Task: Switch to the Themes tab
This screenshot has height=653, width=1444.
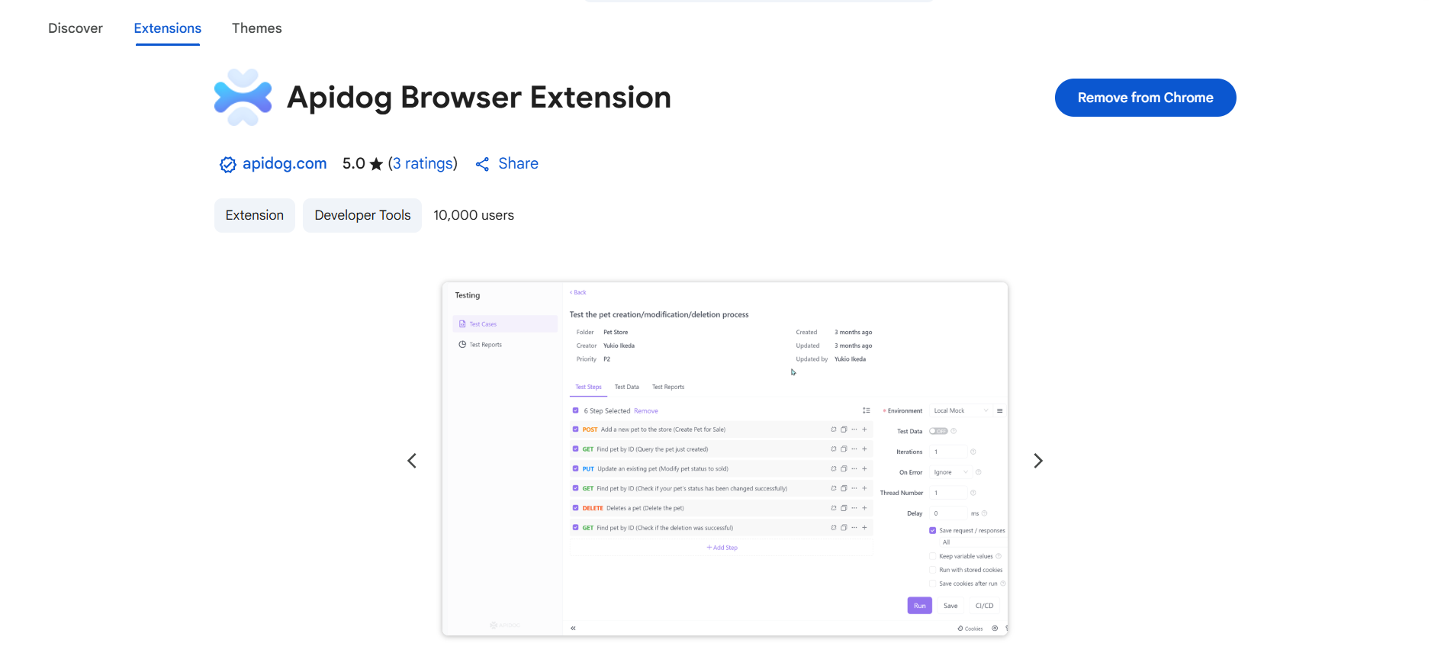Action: point(257,28)
